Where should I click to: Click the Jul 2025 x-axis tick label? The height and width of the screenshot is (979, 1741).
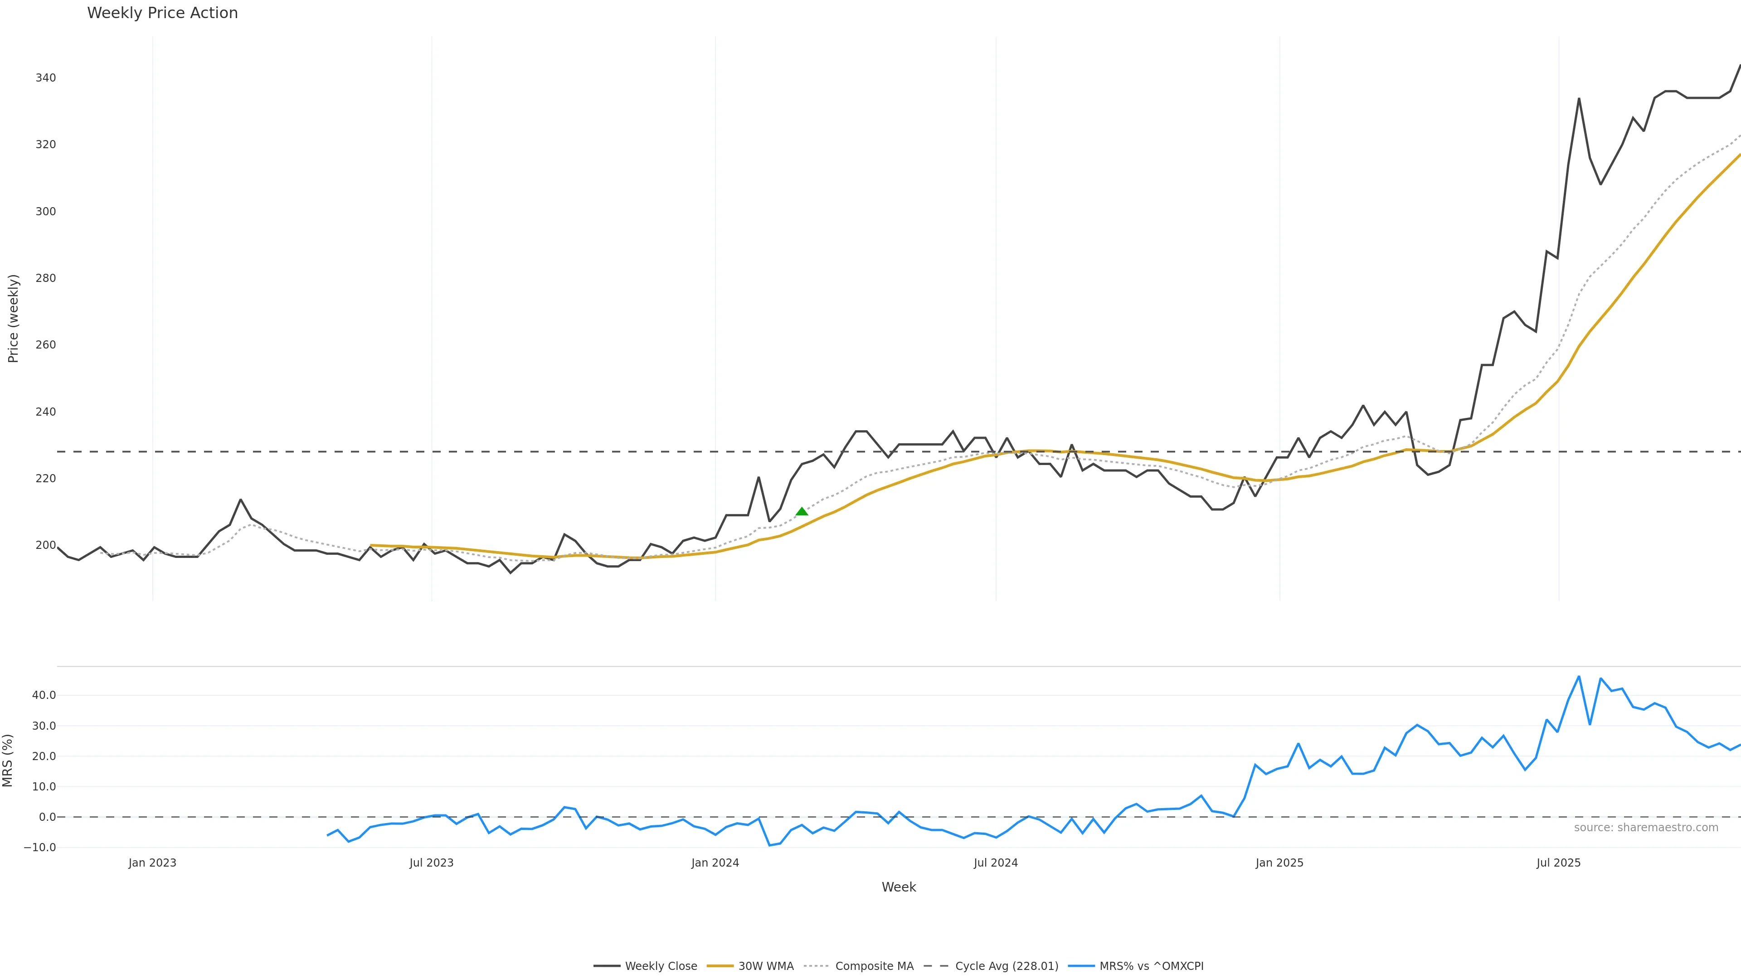click(1559, 863)
